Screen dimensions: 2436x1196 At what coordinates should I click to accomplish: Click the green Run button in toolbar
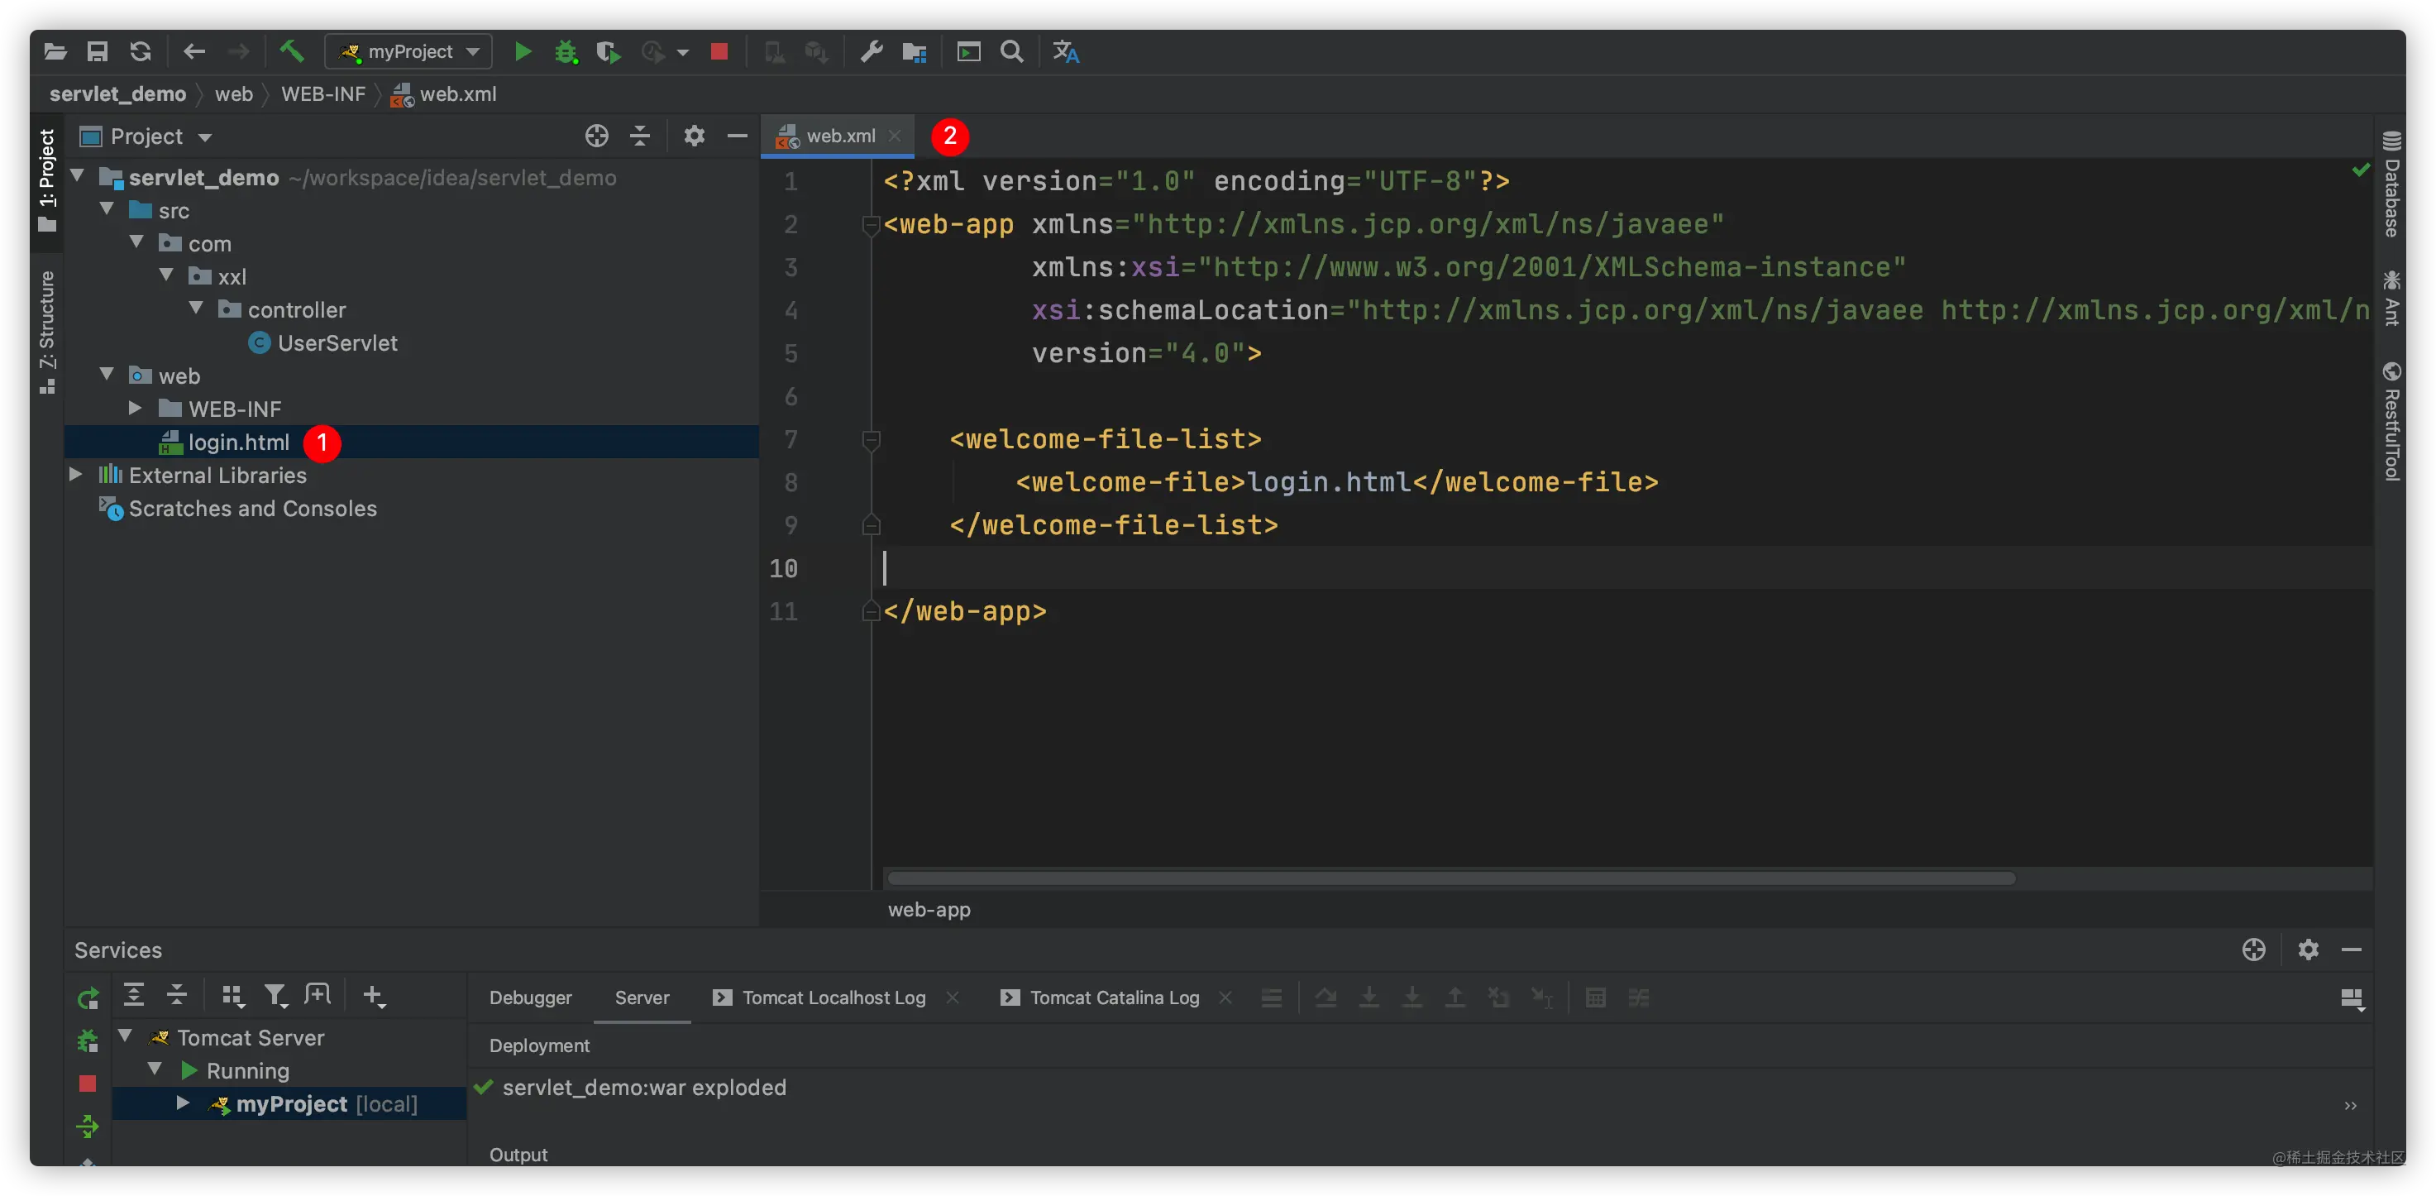[x=522, y=52]
